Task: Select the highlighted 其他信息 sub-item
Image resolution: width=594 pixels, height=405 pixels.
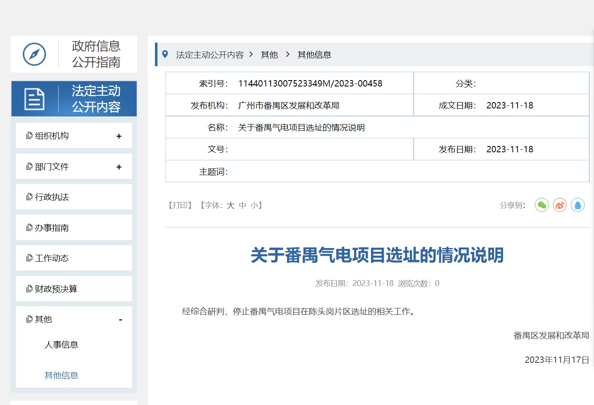Action: pyautogui.click(x=61, y=375)
